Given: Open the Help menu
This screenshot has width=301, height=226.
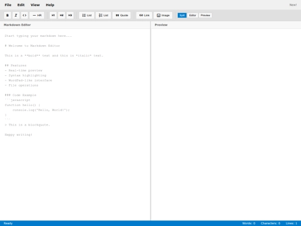Looking at the screenshot, I should 50,5.
